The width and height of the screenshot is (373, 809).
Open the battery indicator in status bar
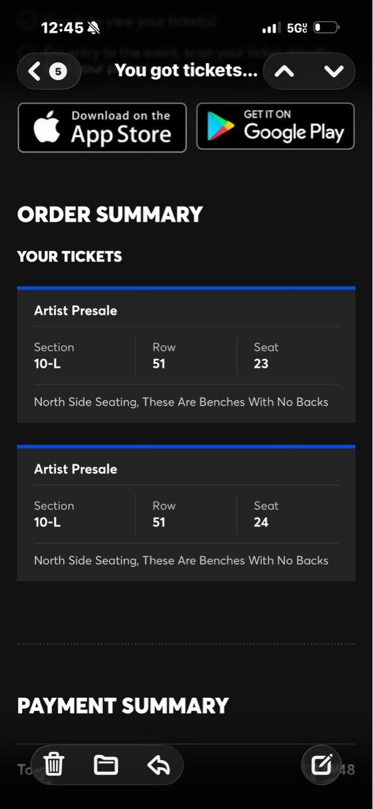point(326,28)
